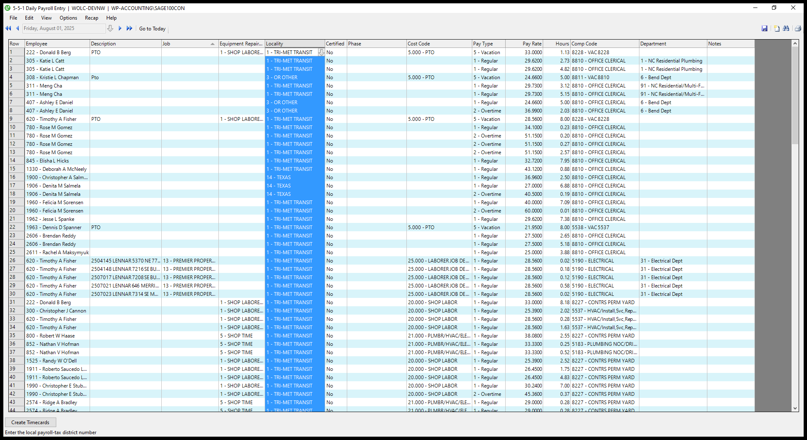807x440 pixels.
Task: Open the Locality dropdown in row 1
Action: (x=321, y=52)
